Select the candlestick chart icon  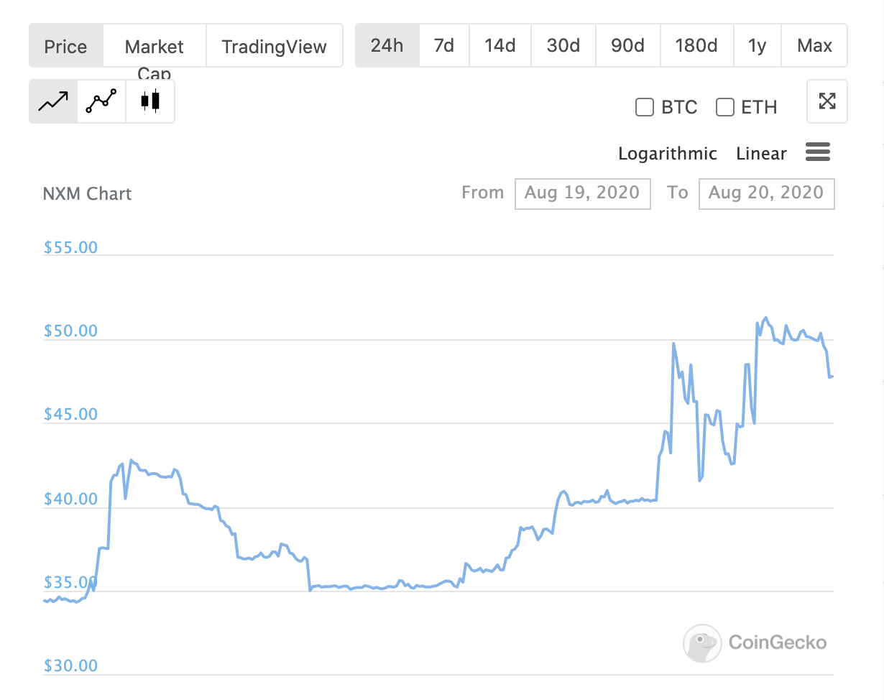pos(150,101)
